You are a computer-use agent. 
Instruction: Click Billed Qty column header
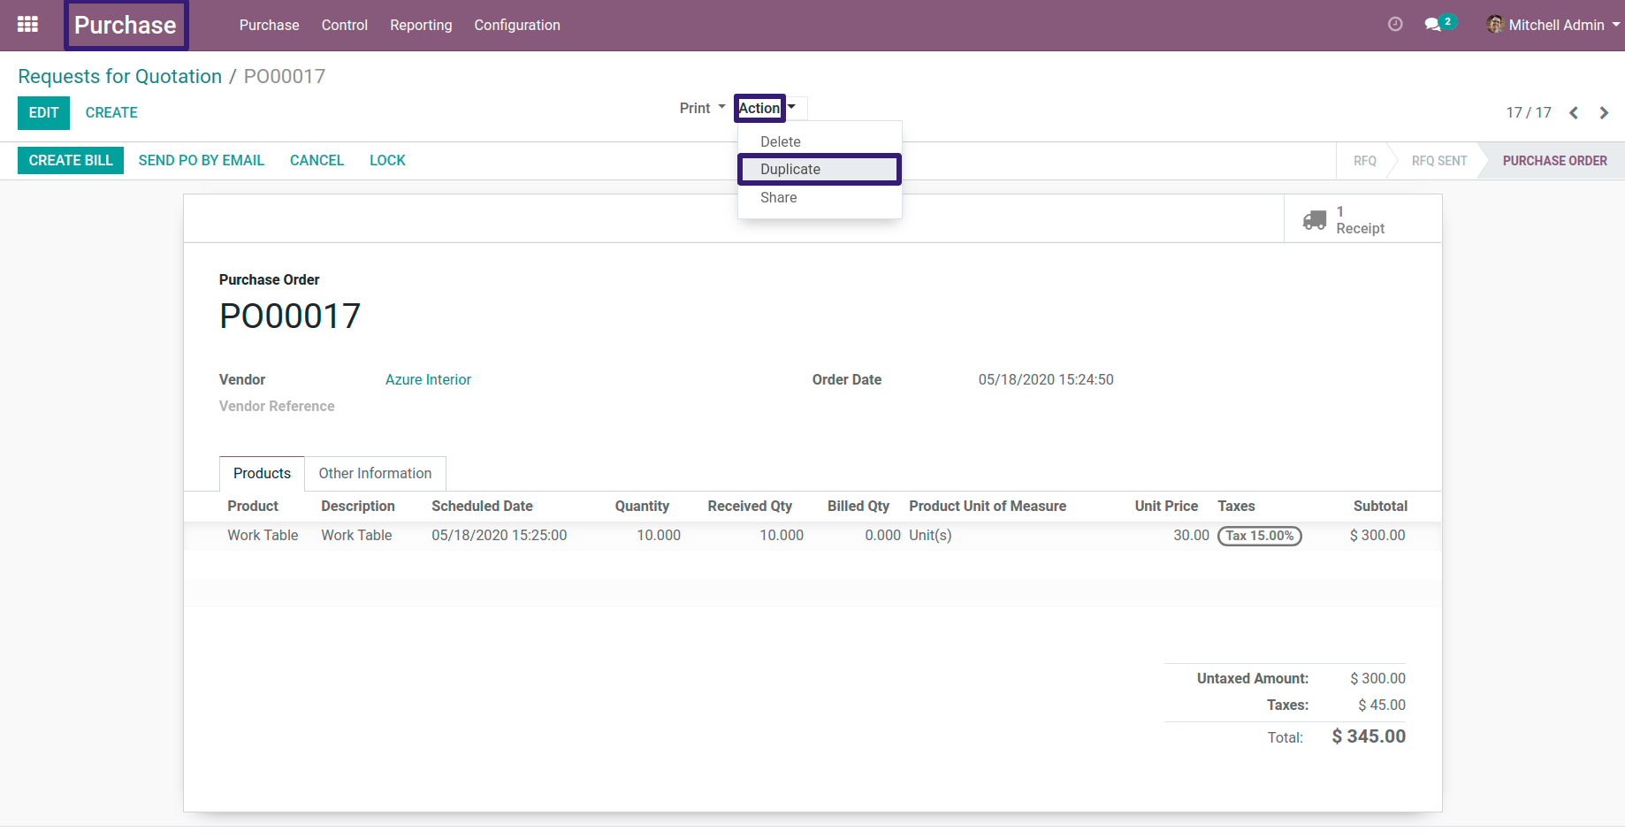(858, 506)
